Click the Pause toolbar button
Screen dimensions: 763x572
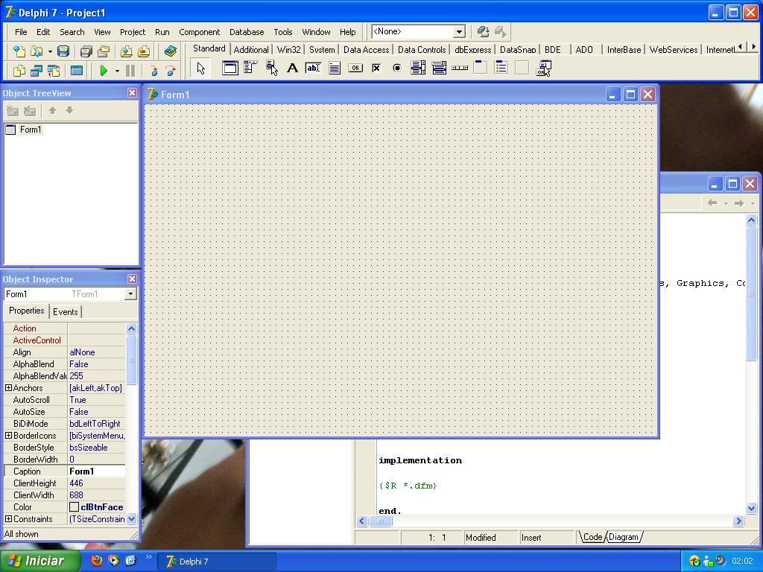pos(130,71)
